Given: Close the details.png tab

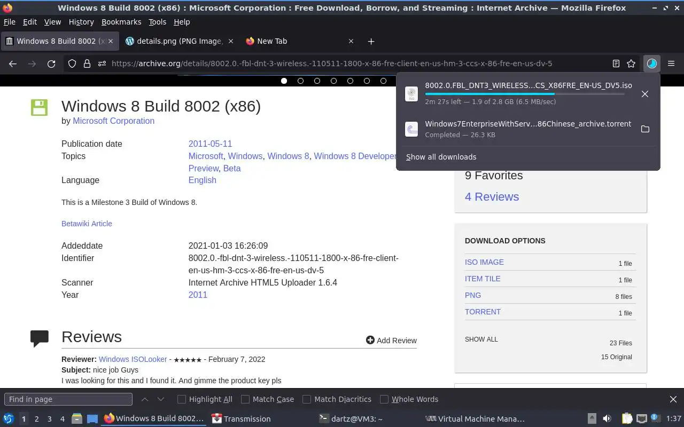Looking at the screenshot, I should pyautogui.click(x=231, y=41).
